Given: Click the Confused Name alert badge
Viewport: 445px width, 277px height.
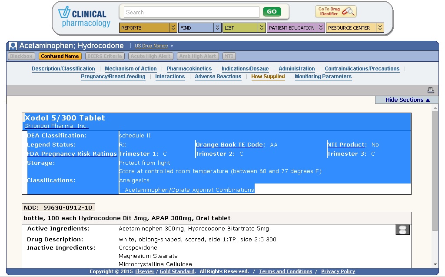Looking at the screenshot, I should pyautogui.click(x=60, y=56).
